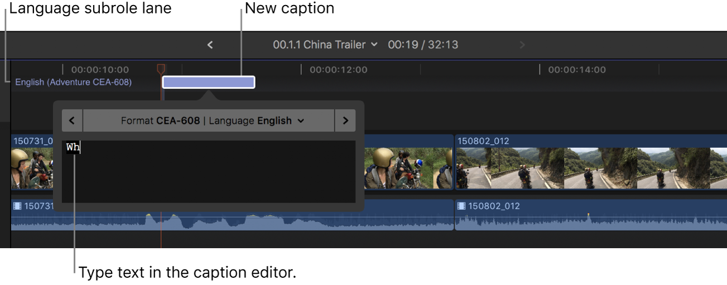Open the Format CEA-608 Language English popup
Image resolution: width=727 pixels, height=285 pixels.
point(209,120)
